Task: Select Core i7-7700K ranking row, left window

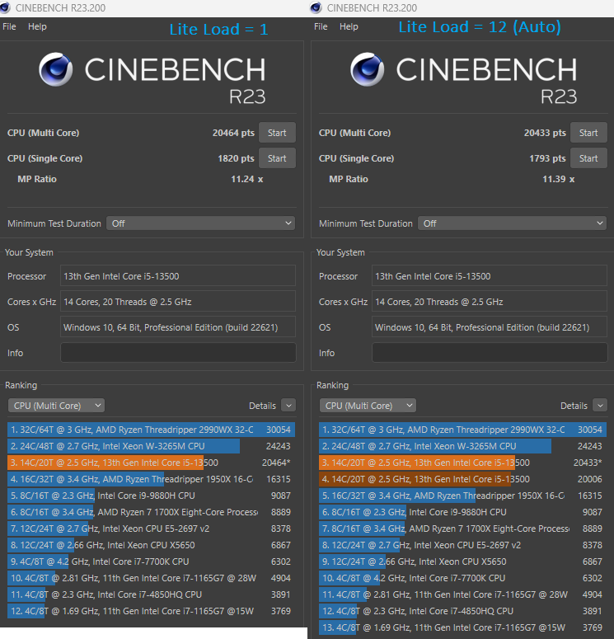Action: 151,561
